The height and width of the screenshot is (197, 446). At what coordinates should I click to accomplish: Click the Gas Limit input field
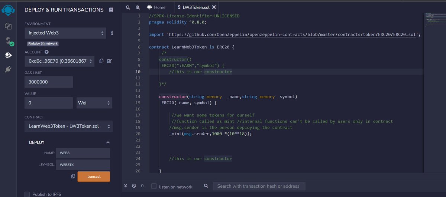click(x=49, y=82)
